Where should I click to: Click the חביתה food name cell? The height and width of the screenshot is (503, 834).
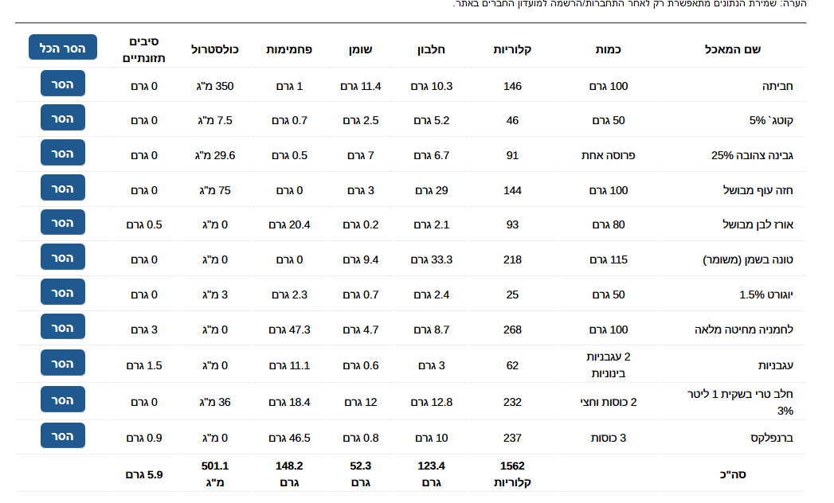point(777,86)
